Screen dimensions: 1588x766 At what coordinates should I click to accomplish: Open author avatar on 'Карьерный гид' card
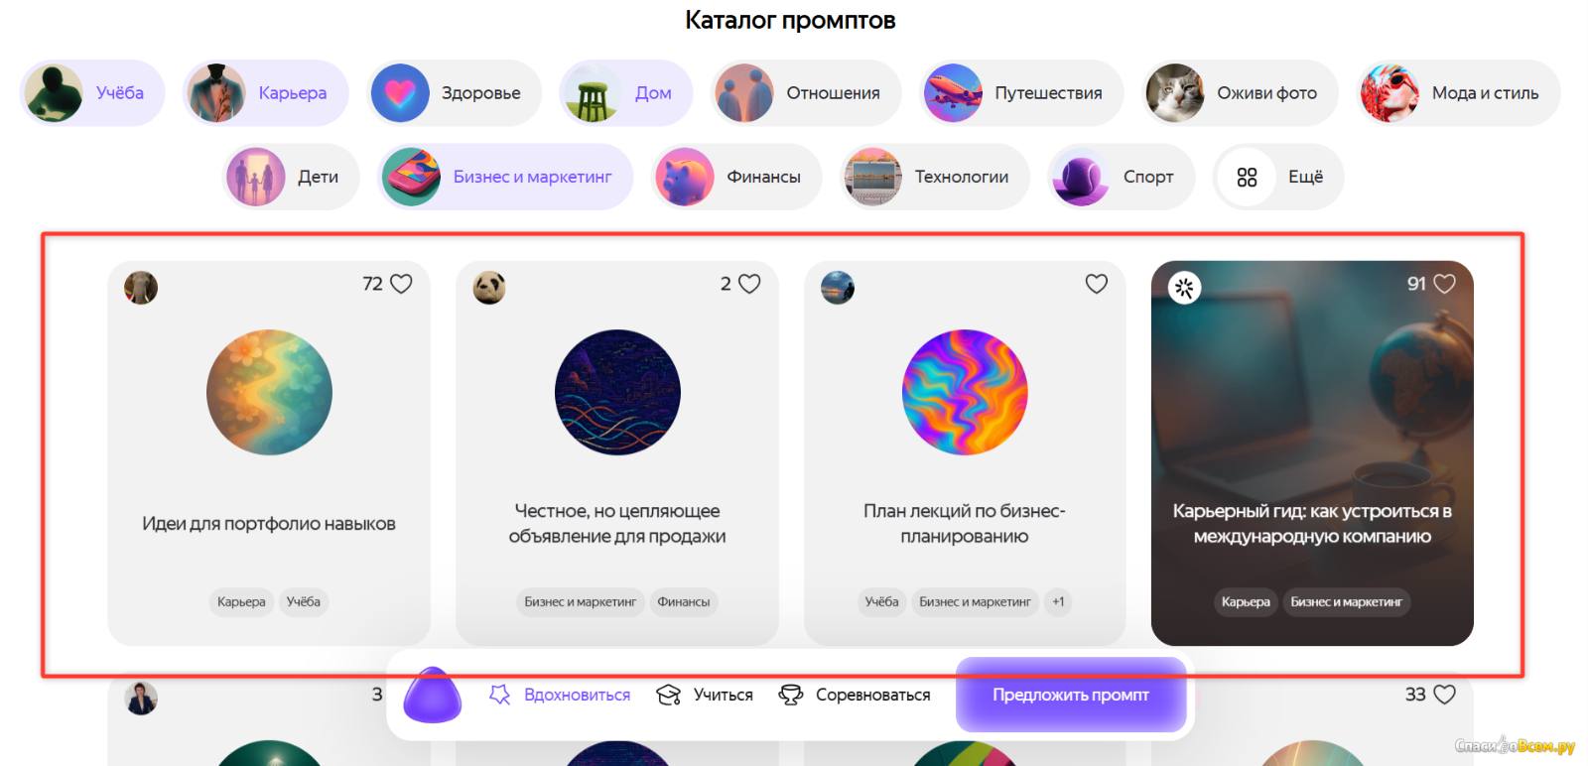click(1184, 288)
